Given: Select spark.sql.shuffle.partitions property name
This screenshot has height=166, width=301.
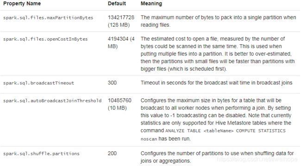Looking at the screenshot, I should (x=41, y=154).
